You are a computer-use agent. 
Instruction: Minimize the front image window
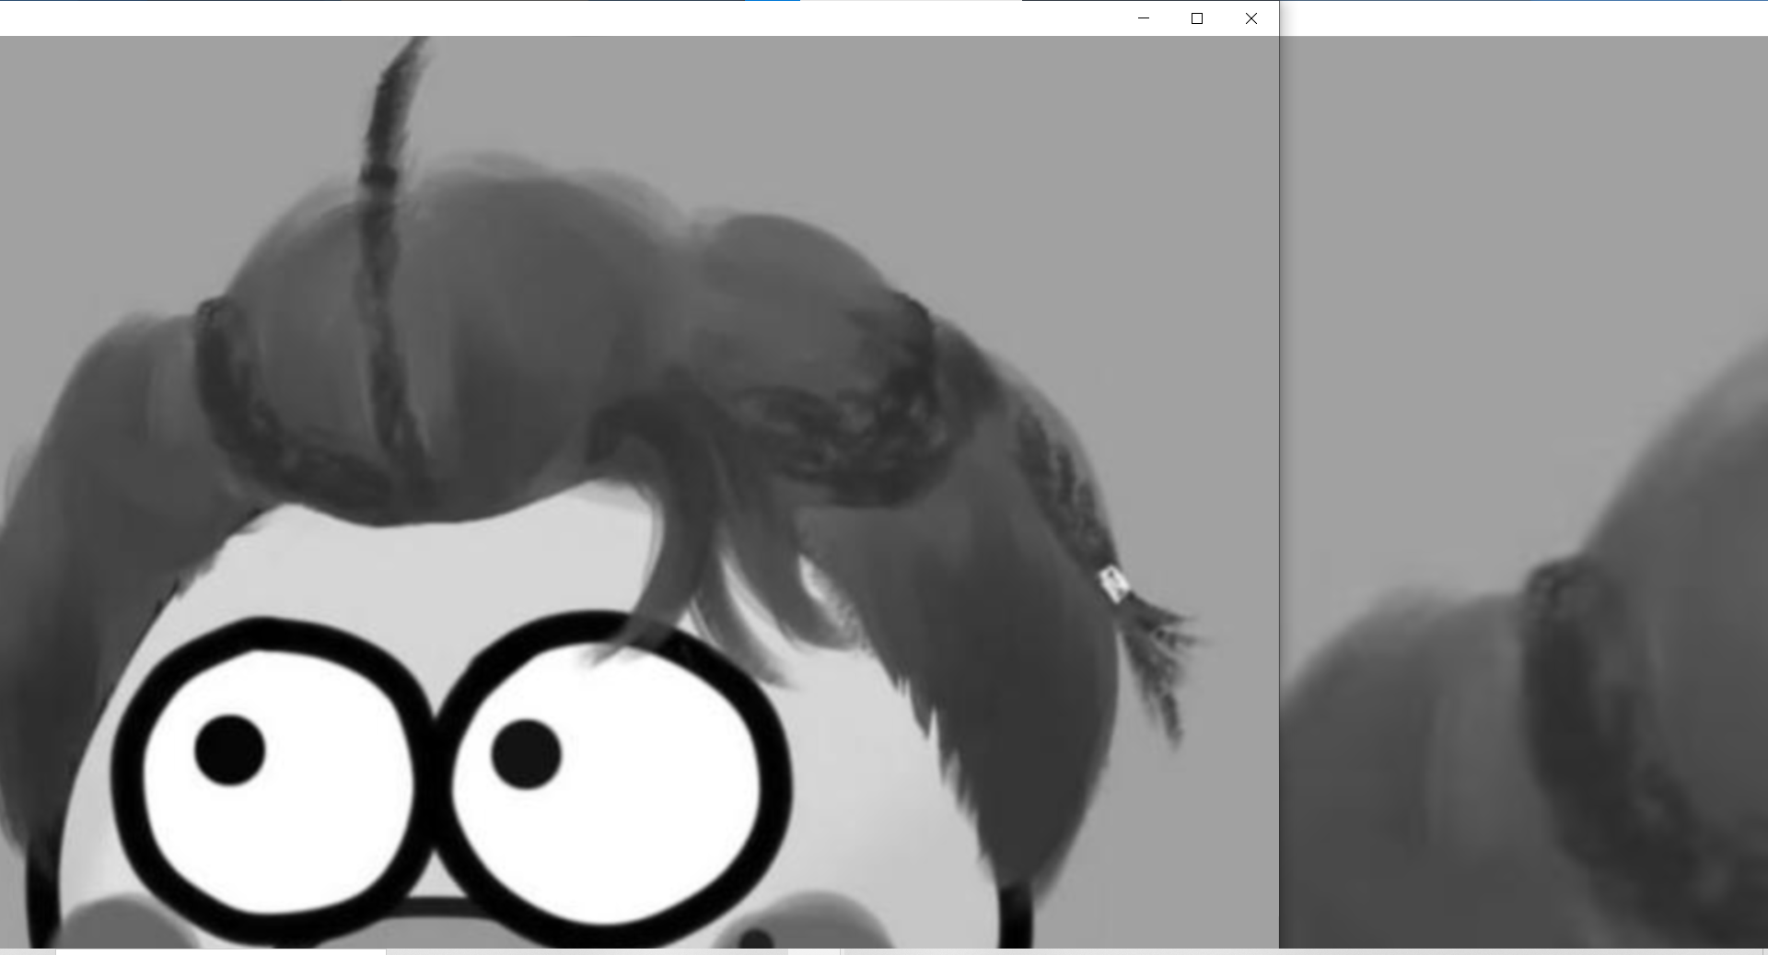tap(1144, 18)
